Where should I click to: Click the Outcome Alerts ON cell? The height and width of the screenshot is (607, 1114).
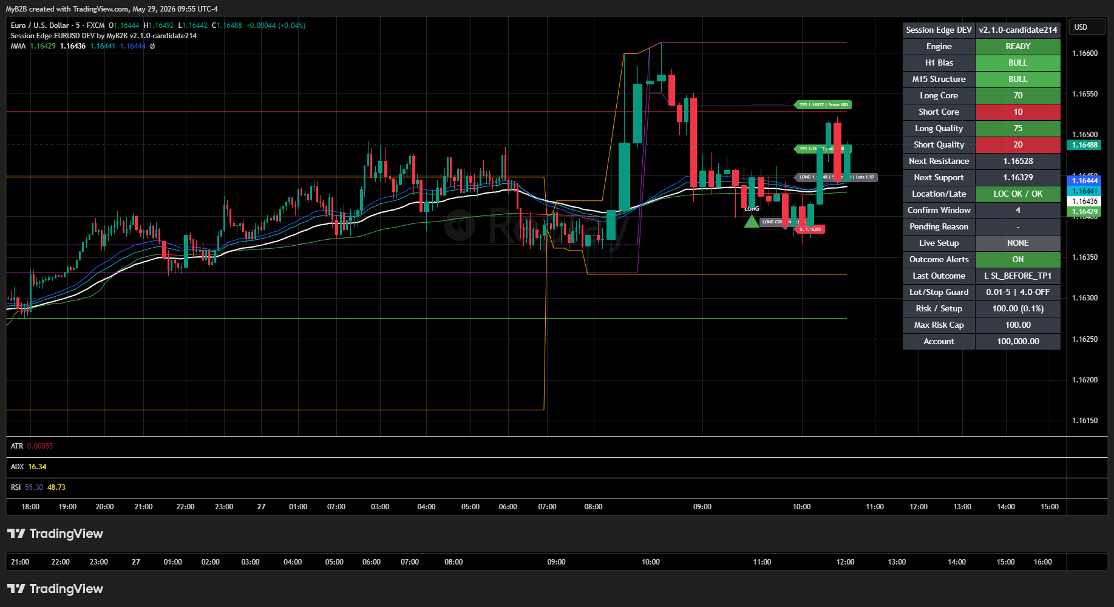[x=1018, y=259]
